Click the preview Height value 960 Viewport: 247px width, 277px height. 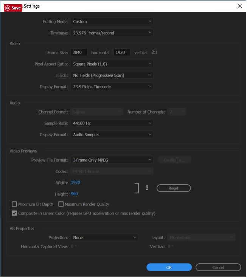74,194
